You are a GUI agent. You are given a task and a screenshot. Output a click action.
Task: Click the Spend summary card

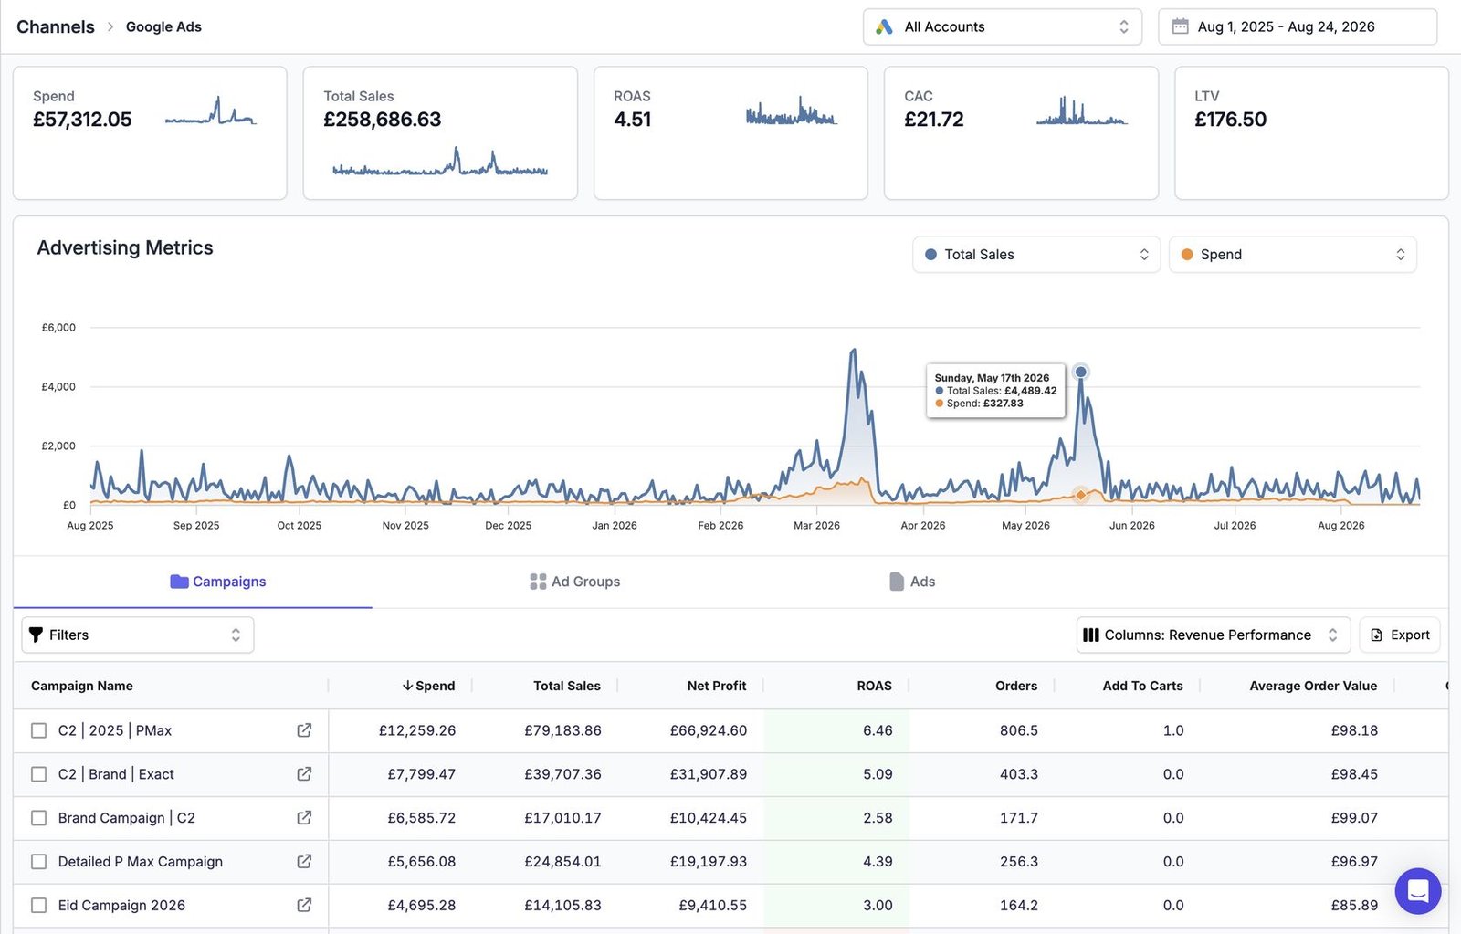coord(150,133)
